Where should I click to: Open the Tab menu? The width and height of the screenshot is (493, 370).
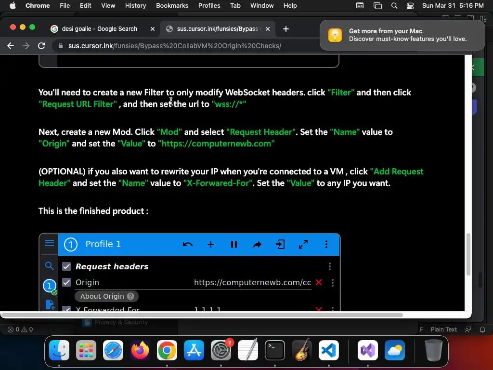click(235, 6)
